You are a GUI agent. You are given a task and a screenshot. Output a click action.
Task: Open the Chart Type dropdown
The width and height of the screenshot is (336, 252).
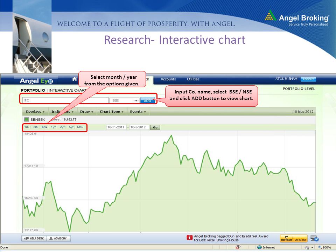(112, 112)
